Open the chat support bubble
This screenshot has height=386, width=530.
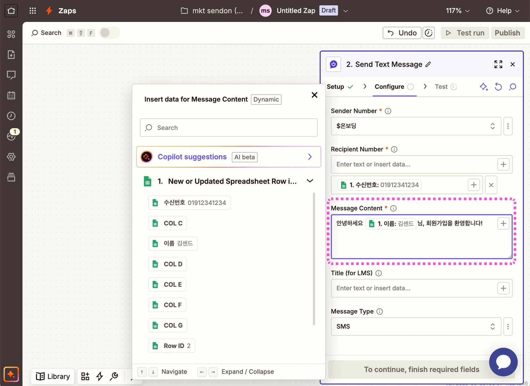point(503,362)
